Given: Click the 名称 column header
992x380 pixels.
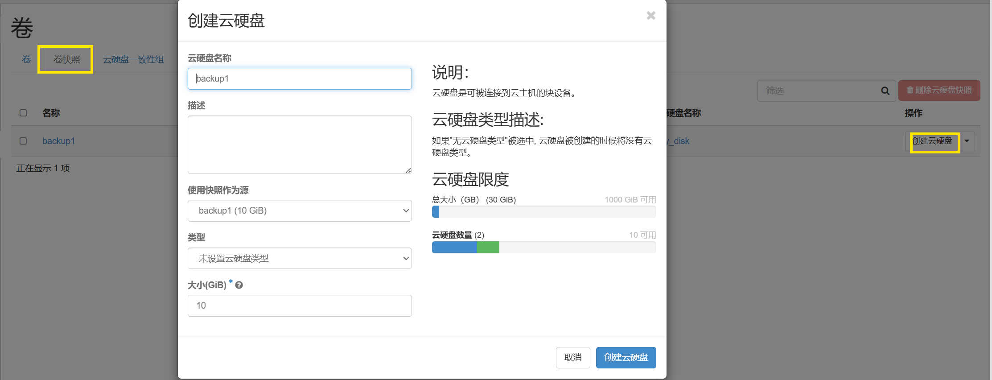Looking at the screenshot, I should 51,113.
